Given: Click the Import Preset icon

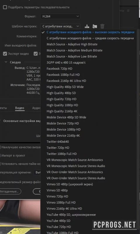Looking at the screenshot, I should click(x=94, y=26).
